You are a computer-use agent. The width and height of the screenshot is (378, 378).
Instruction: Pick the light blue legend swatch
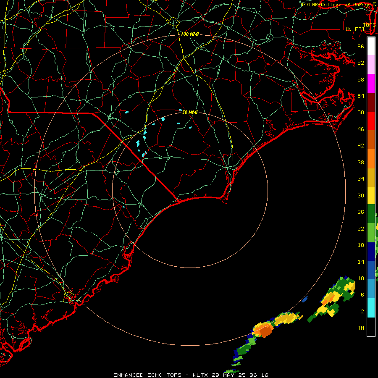click(371, 289)
